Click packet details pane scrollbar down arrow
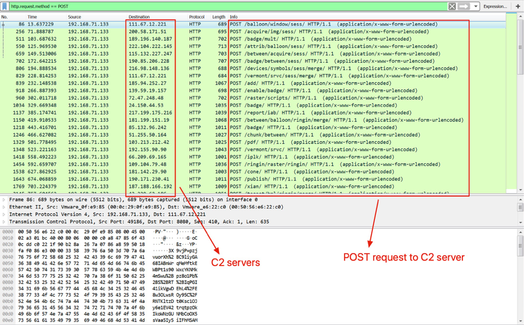The width and height of the screenshot is (524, 325). click(520, 222)
